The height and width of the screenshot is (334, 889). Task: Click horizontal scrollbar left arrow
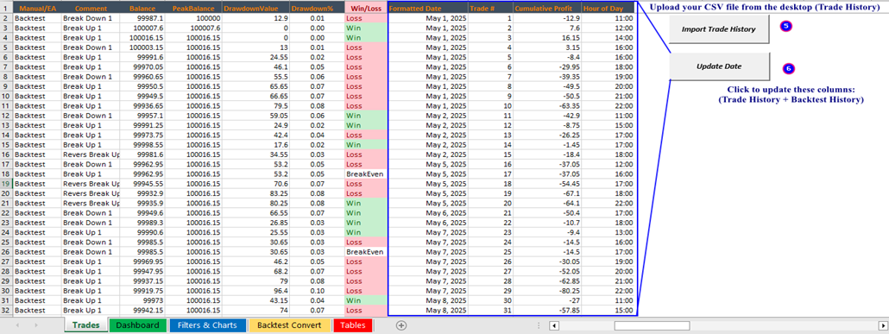[554, 325]
